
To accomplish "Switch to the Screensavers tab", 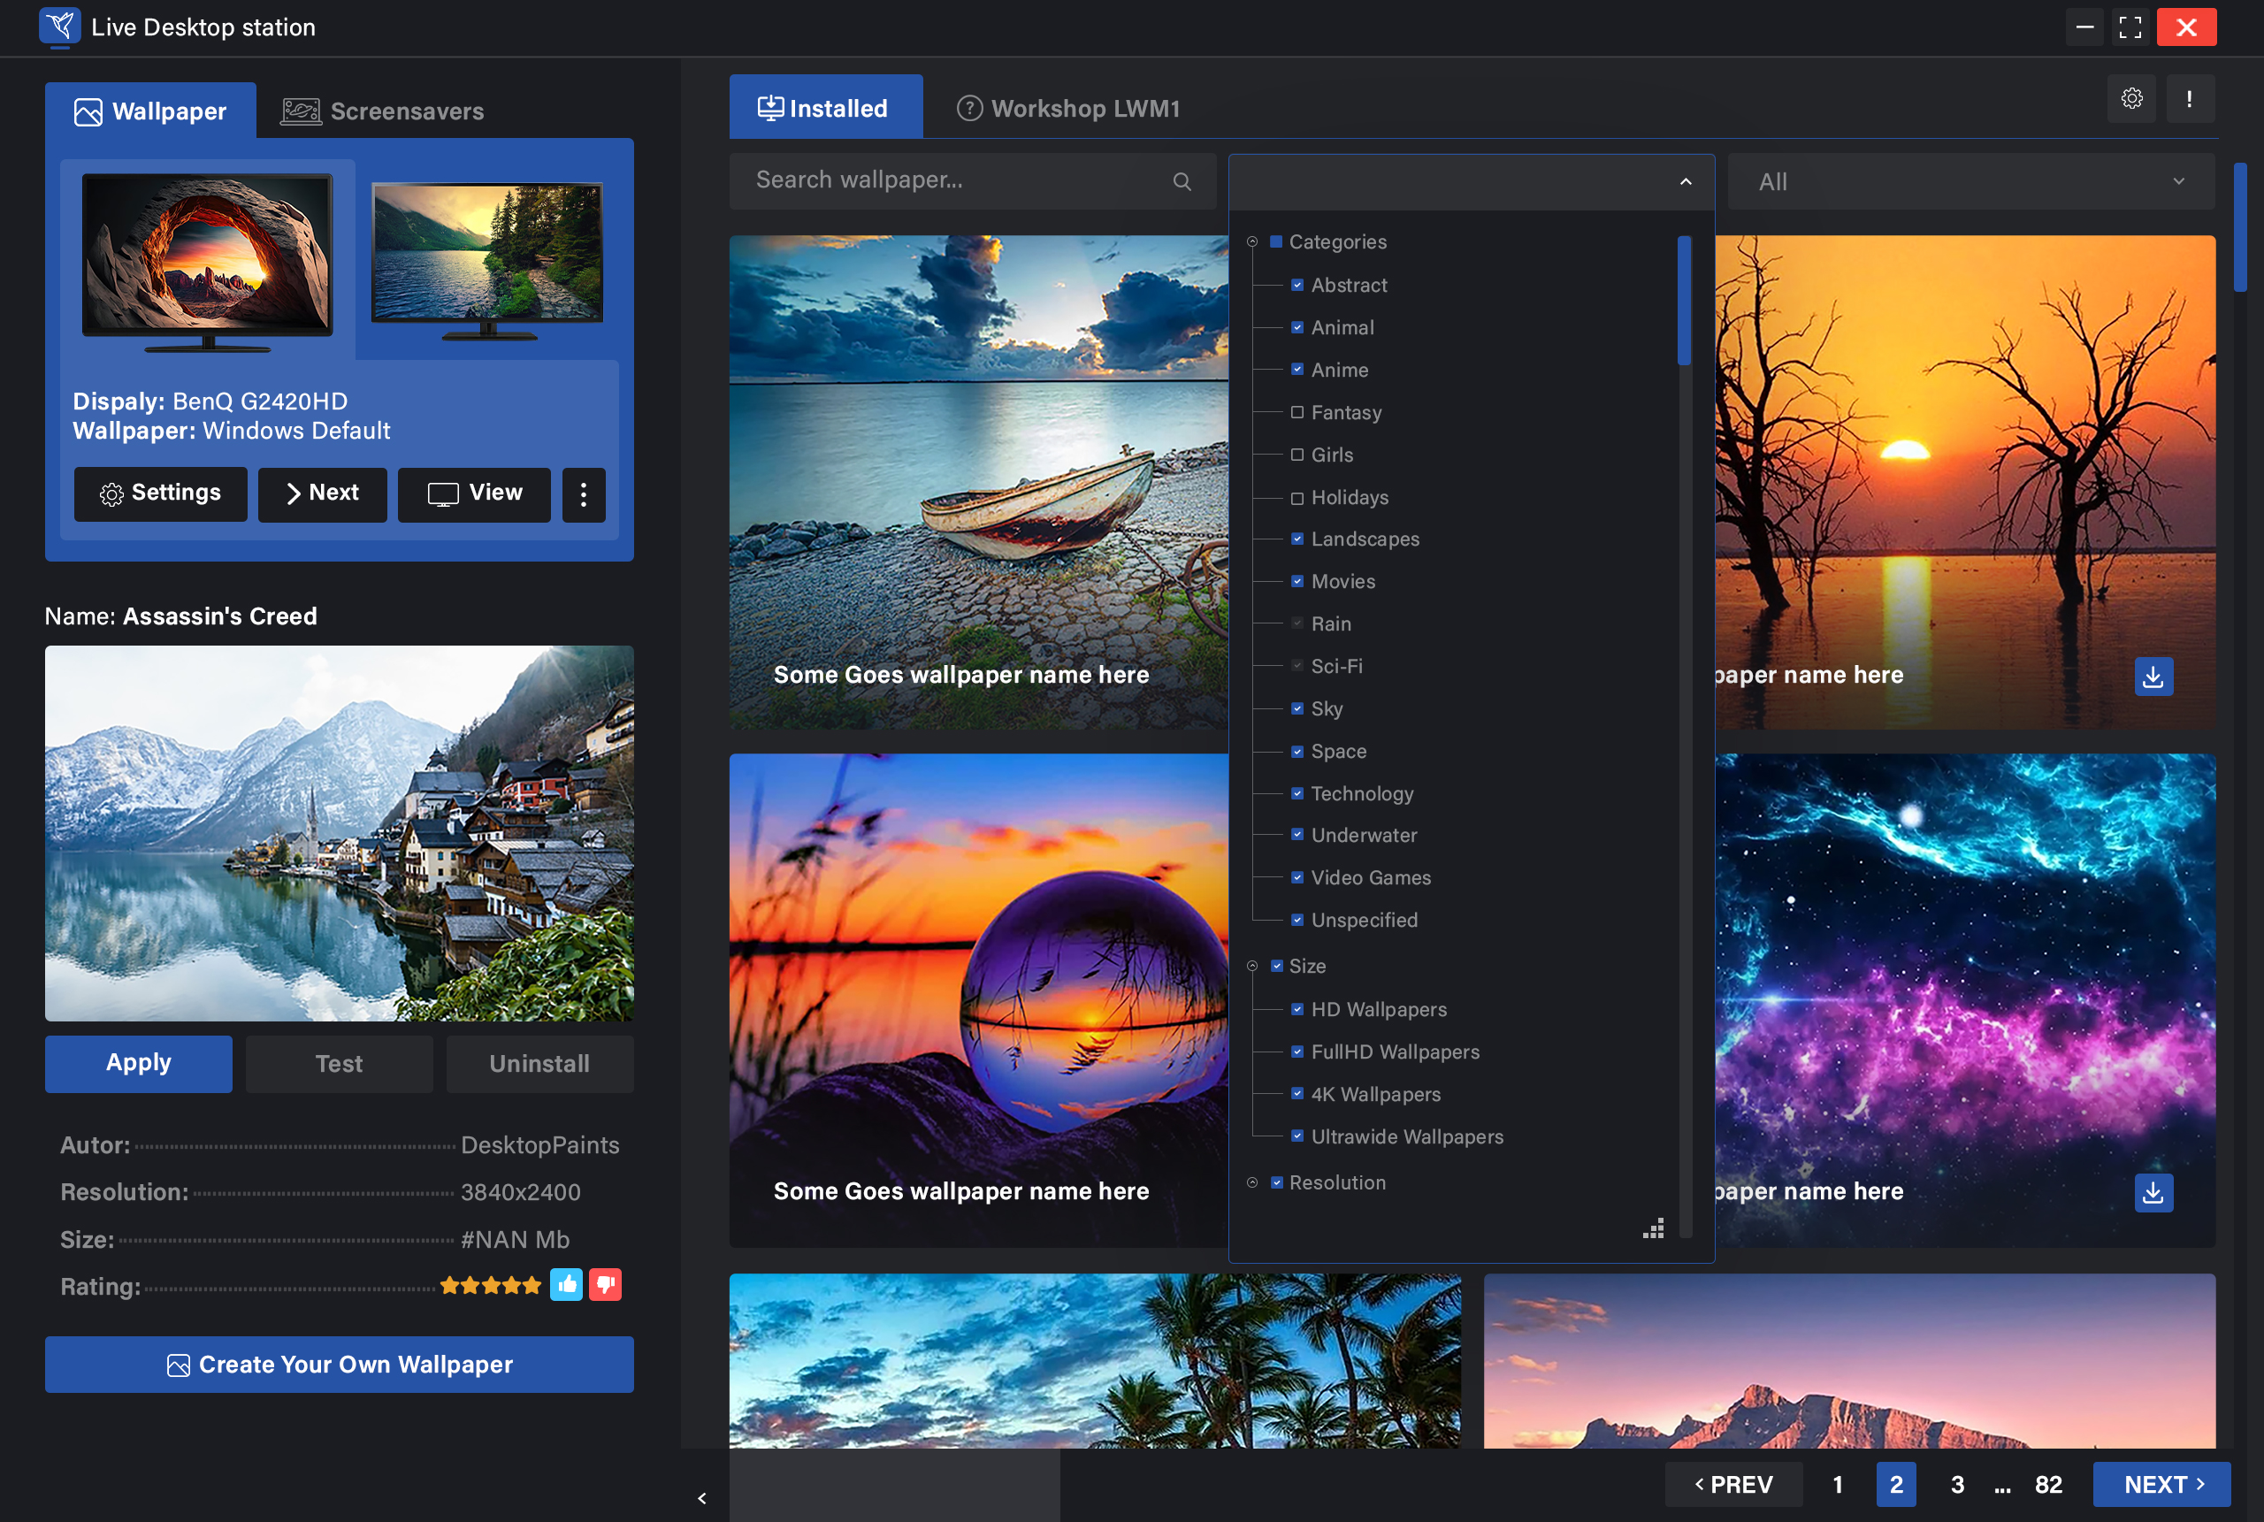I will click(382, 111).
